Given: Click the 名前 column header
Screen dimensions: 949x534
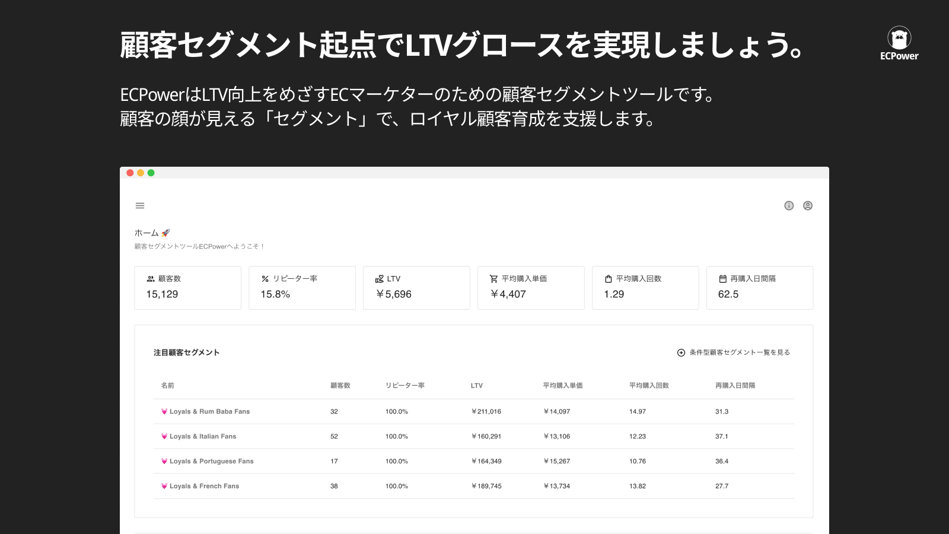Looking at the screenshot, I should pyautogui.click(x=168, y=386).
